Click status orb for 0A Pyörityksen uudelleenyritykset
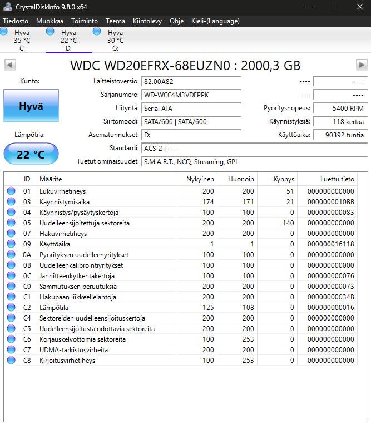This screenshot has width=371, height=424. click(x=11, y=254)
